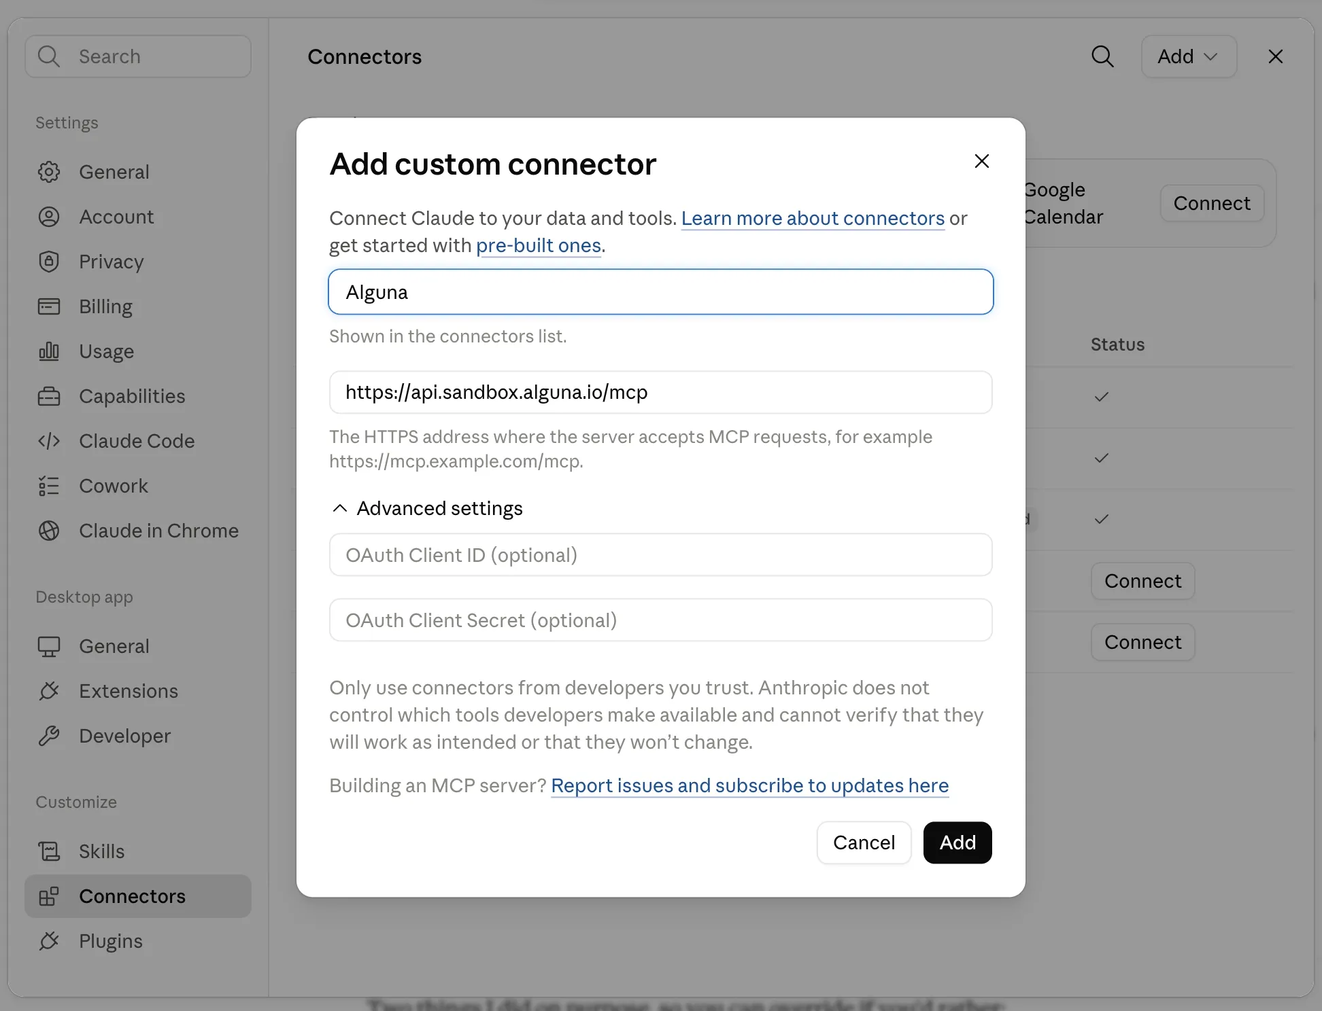Open Learn more about connectors link
Image resolution: width=1322 pixels, height=1011 pixels.
pyautogui.click(x=813, y=218)
